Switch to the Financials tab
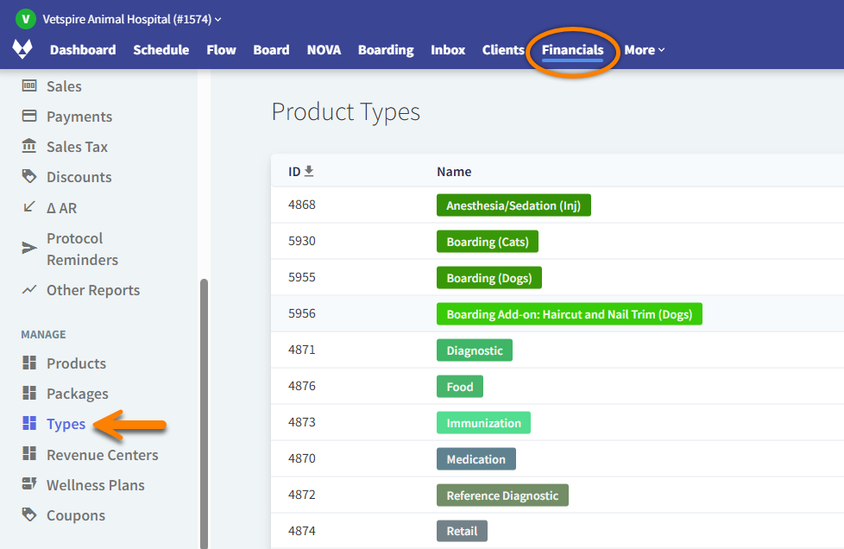This screenshot has width=844, height=549. coord(572,50)
